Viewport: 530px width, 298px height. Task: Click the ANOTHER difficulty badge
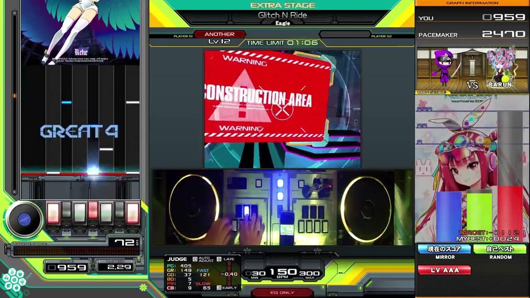(219, 34)
